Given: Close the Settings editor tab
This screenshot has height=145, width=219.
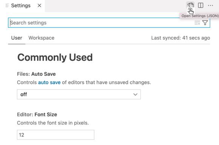Looking at the screenshot, I should point(39,6).
